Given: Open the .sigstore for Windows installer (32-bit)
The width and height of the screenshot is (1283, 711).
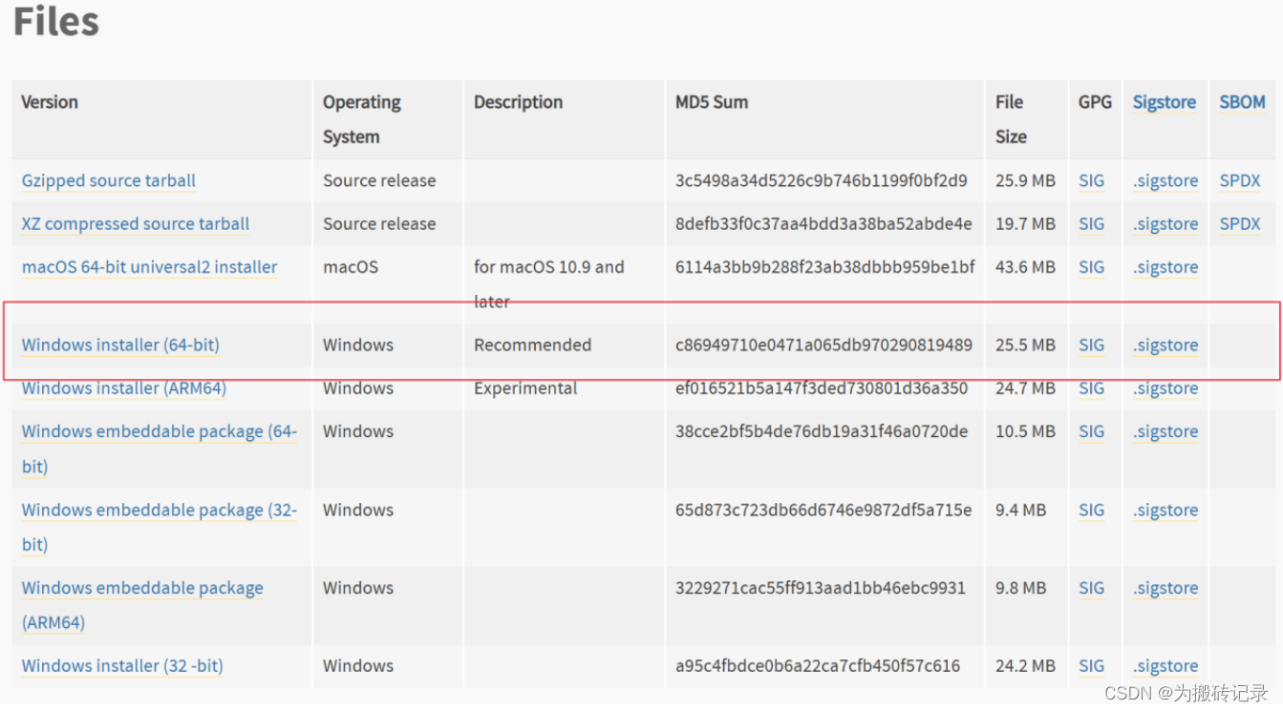Looking at the screenshot, I should (1165, 666).
